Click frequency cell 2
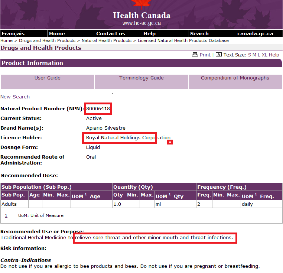Viewport: 283px width, 273px height. [x=204, y=204]
